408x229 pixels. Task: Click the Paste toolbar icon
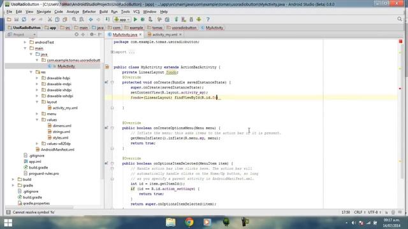[x=65, y=20]
